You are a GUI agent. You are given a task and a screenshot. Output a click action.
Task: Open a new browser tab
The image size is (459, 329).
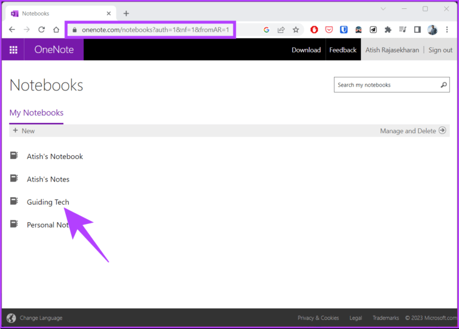tap(126, 14)
